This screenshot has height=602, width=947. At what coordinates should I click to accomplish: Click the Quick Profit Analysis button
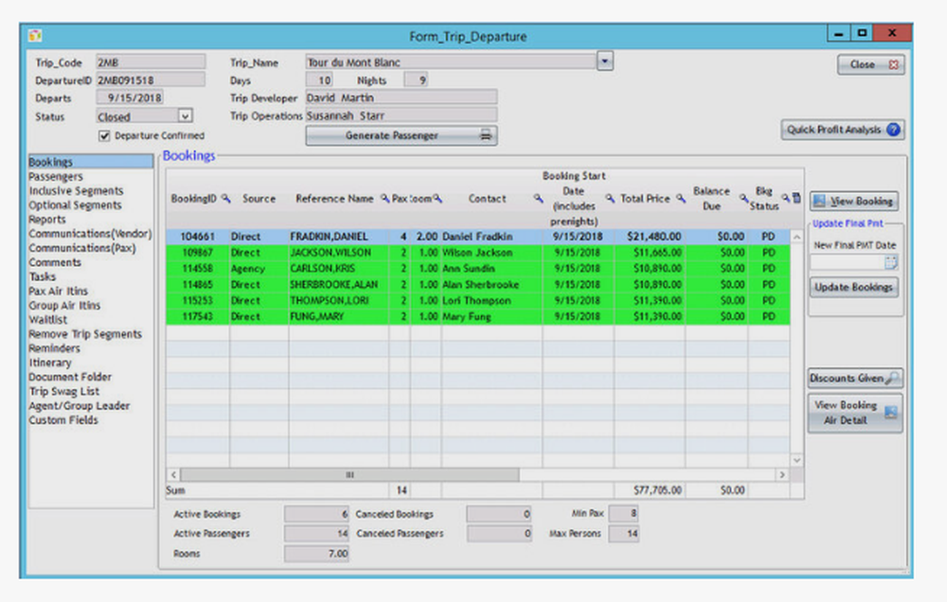[x=843, y=130]
